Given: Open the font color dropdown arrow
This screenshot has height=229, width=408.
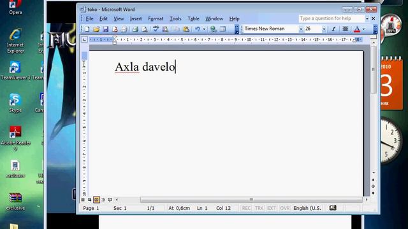Looking at the screenshot, I should [363, 29].
